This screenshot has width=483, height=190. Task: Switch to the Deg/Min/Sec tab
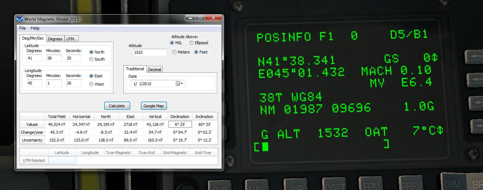33,38
